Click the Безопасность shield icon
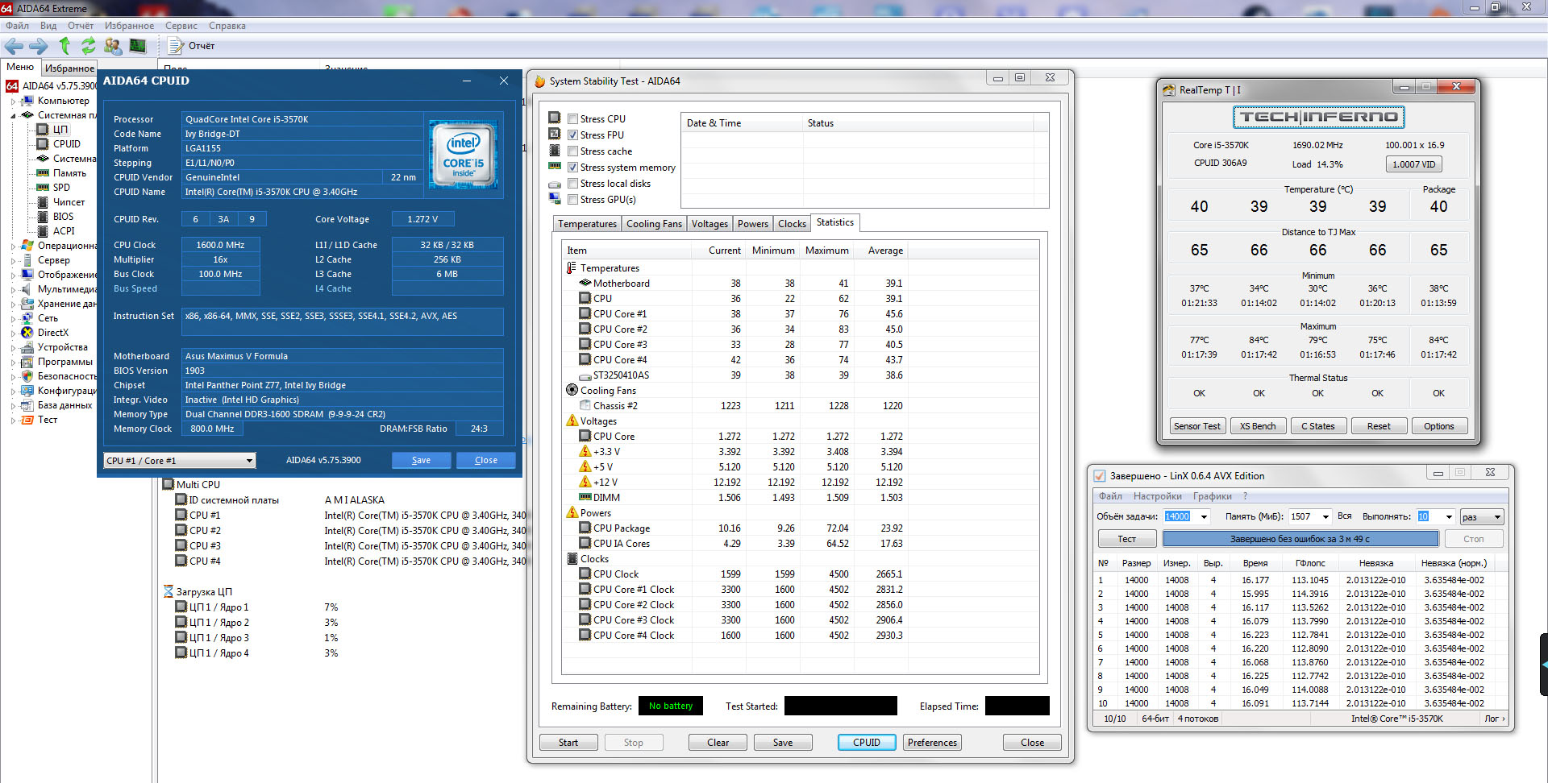1548x783 pixels. (27, 376)
